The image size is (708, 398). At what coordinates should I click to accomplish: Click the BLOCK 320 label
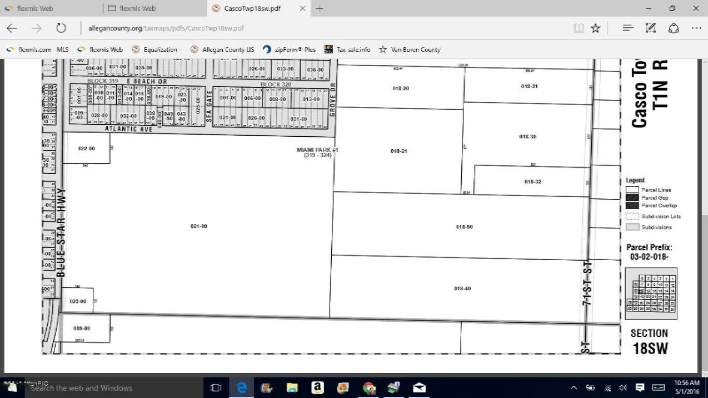tap(276, 84)
